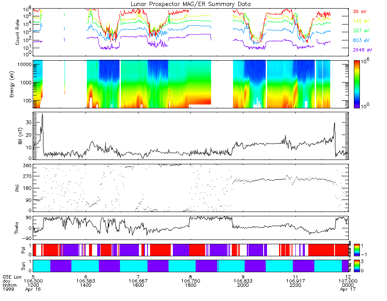Select the 803 eV blue legend label
Viewport: 387px width, 301px height.
pyautogui.click(x=361, y=40)
